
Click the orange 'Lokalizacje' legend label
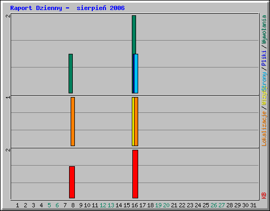[x=264, y=129]
